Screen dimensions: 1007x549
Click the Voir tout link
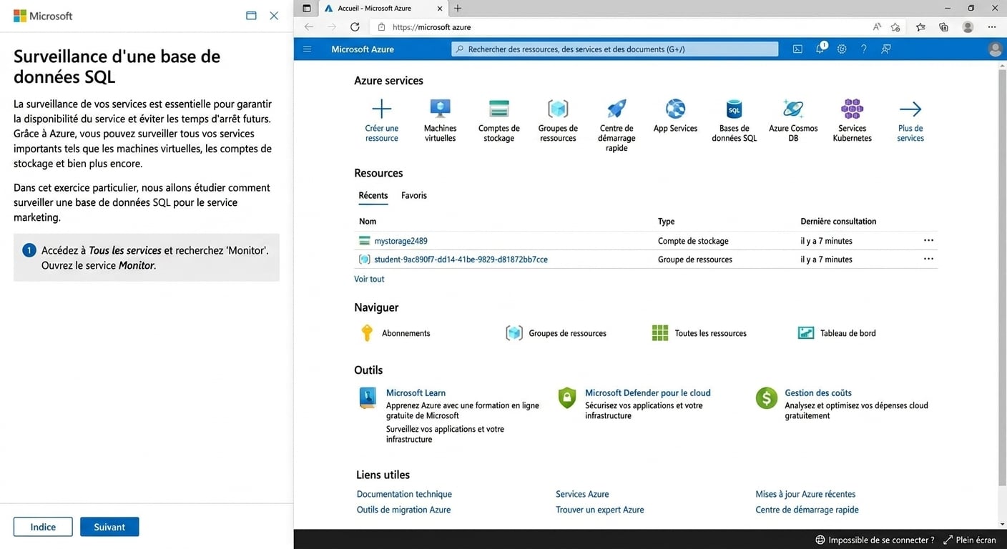(369, 280)
